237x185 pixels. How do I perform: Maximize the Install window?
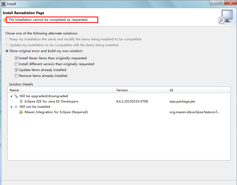click(x=221, y=3)
